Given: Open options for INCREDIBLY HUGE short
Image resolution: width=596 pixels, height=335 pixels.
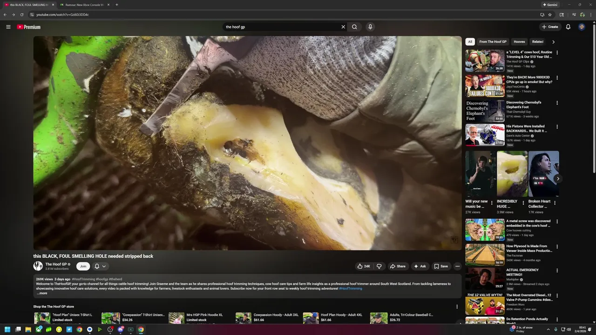Looking at the screenshot, I should (x=523, y=203).
